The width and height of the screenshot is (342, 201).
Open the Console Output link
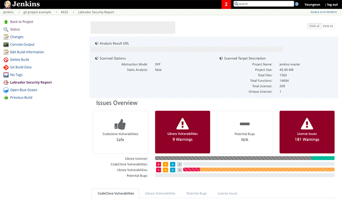(22, 44)
